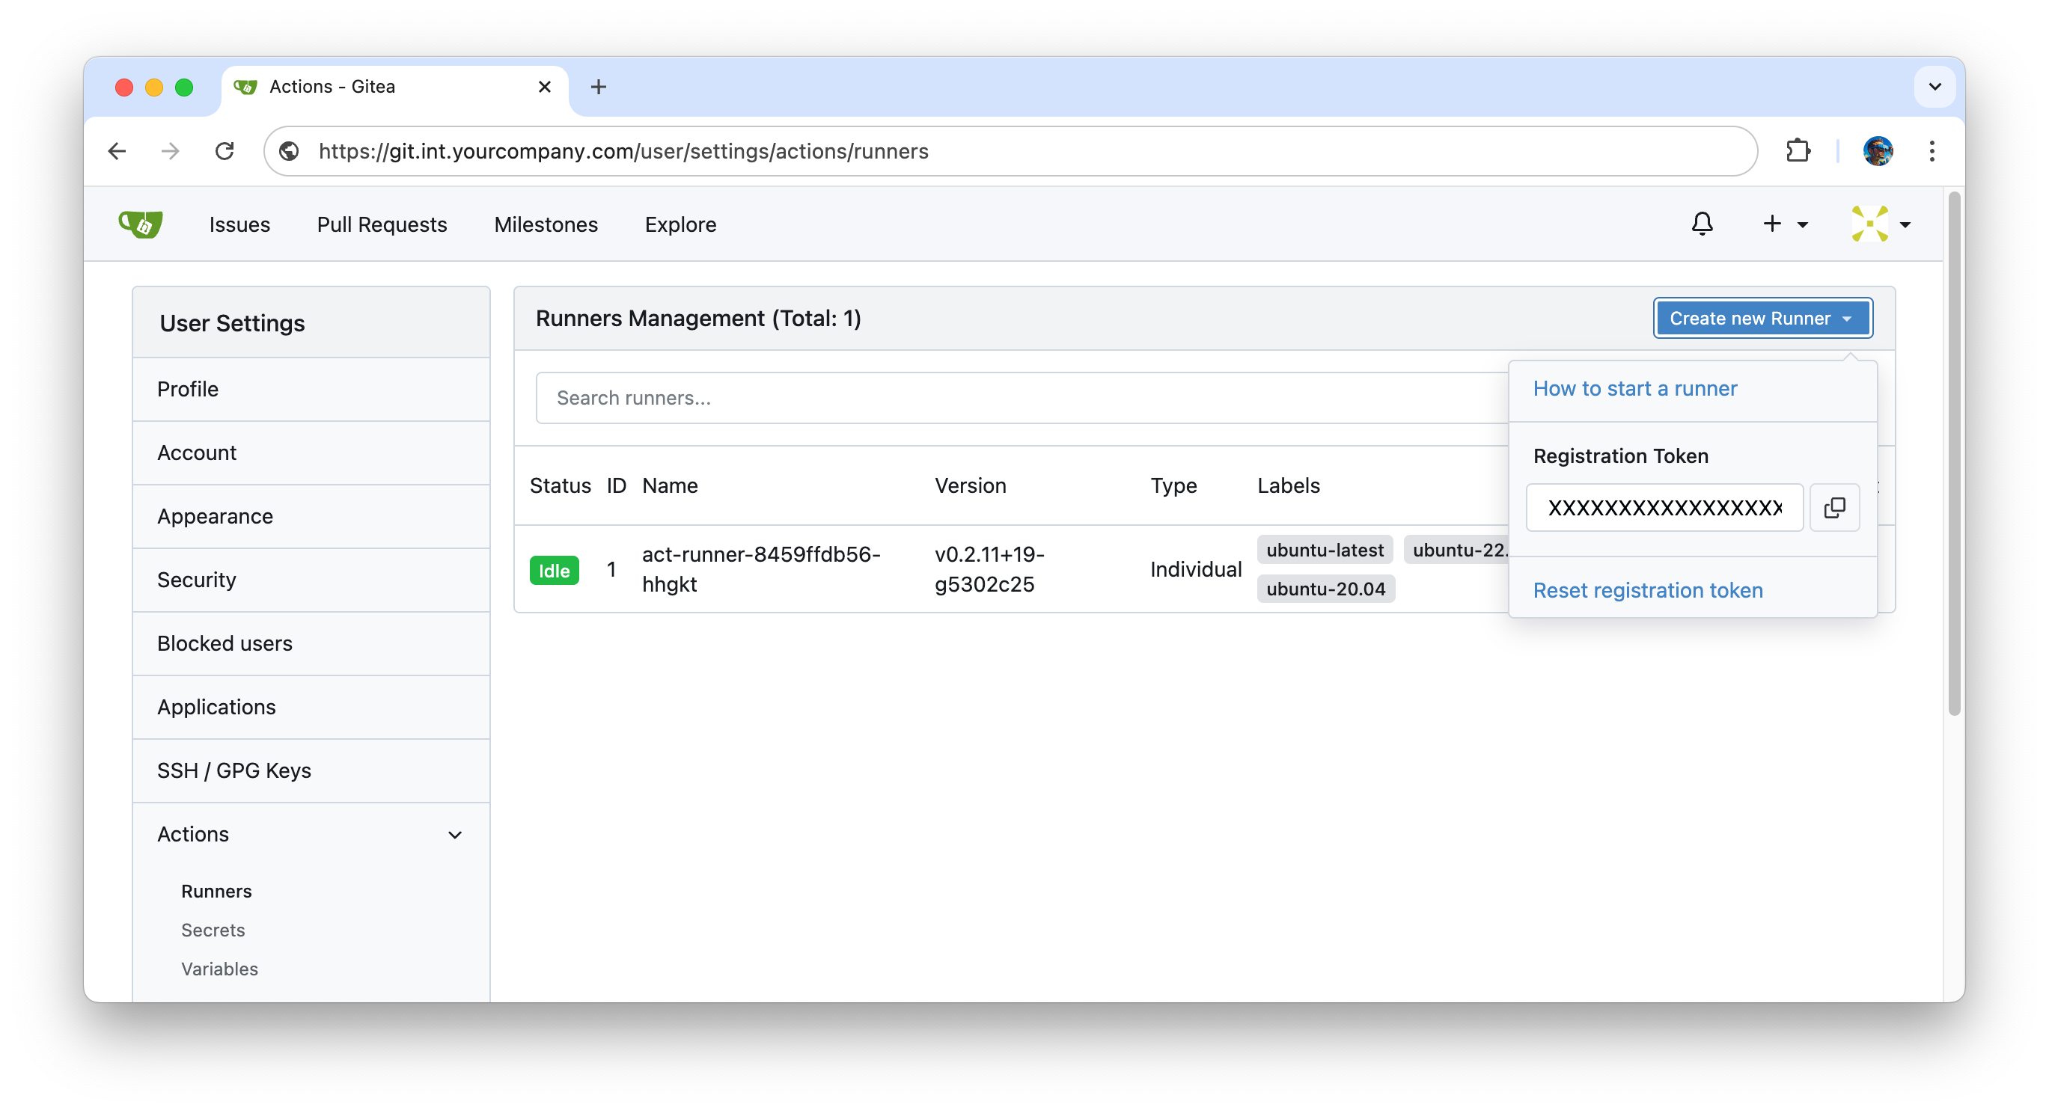
Task: Open the How to start a runner link
Action: coord(1634,389)
